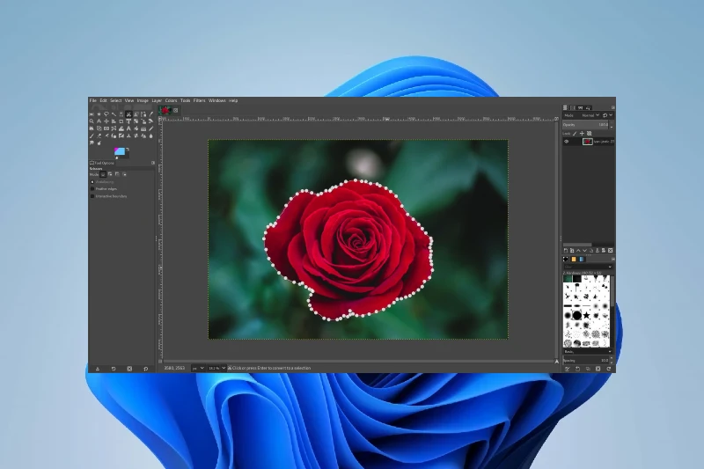Viewport: 704px width, 469px height.
Task: Select the Bucket Fill tool
Action: coord(136,128)
